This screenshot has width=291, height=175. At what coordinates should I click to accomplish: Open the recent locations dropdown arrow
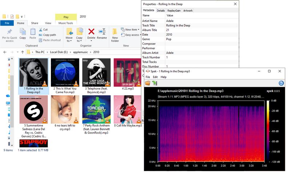coord(17,52)
